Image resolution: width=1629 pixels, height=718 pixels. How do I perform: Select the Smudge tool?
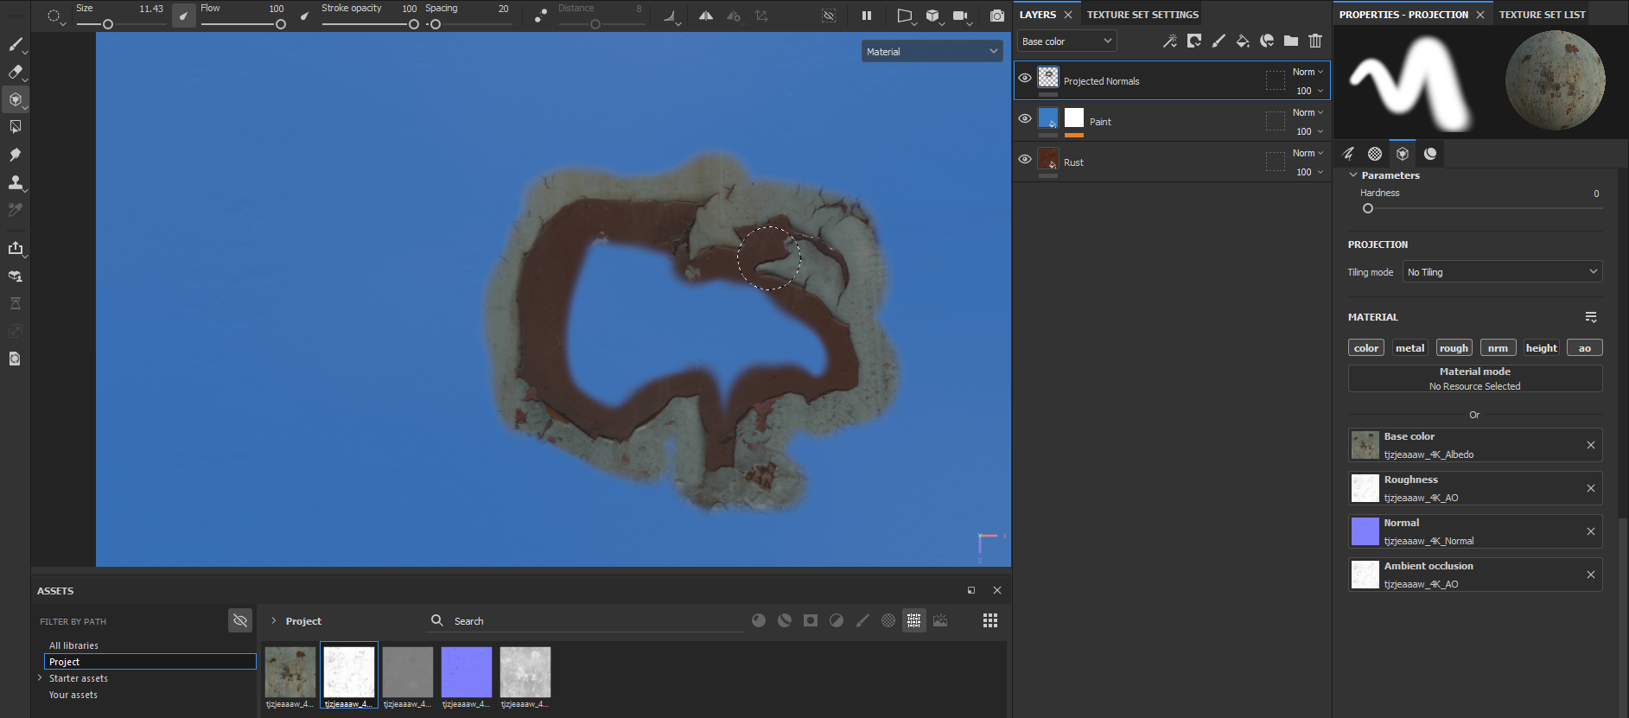[16, 155]
